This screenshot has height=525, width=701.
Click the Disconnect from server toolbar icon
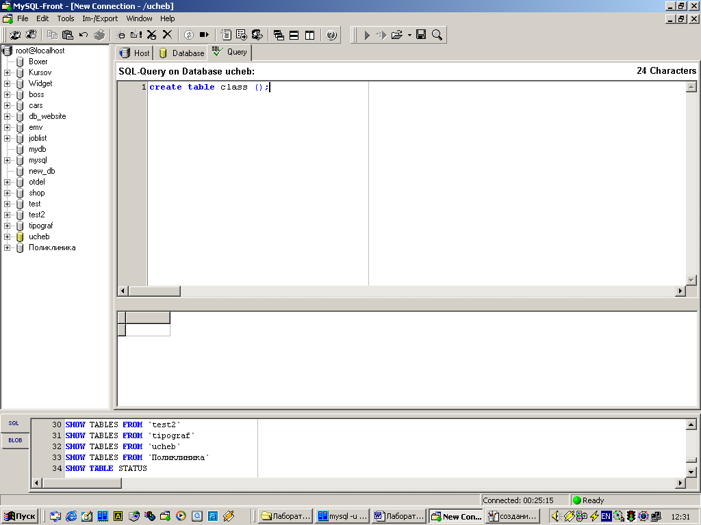coord(31,35)
